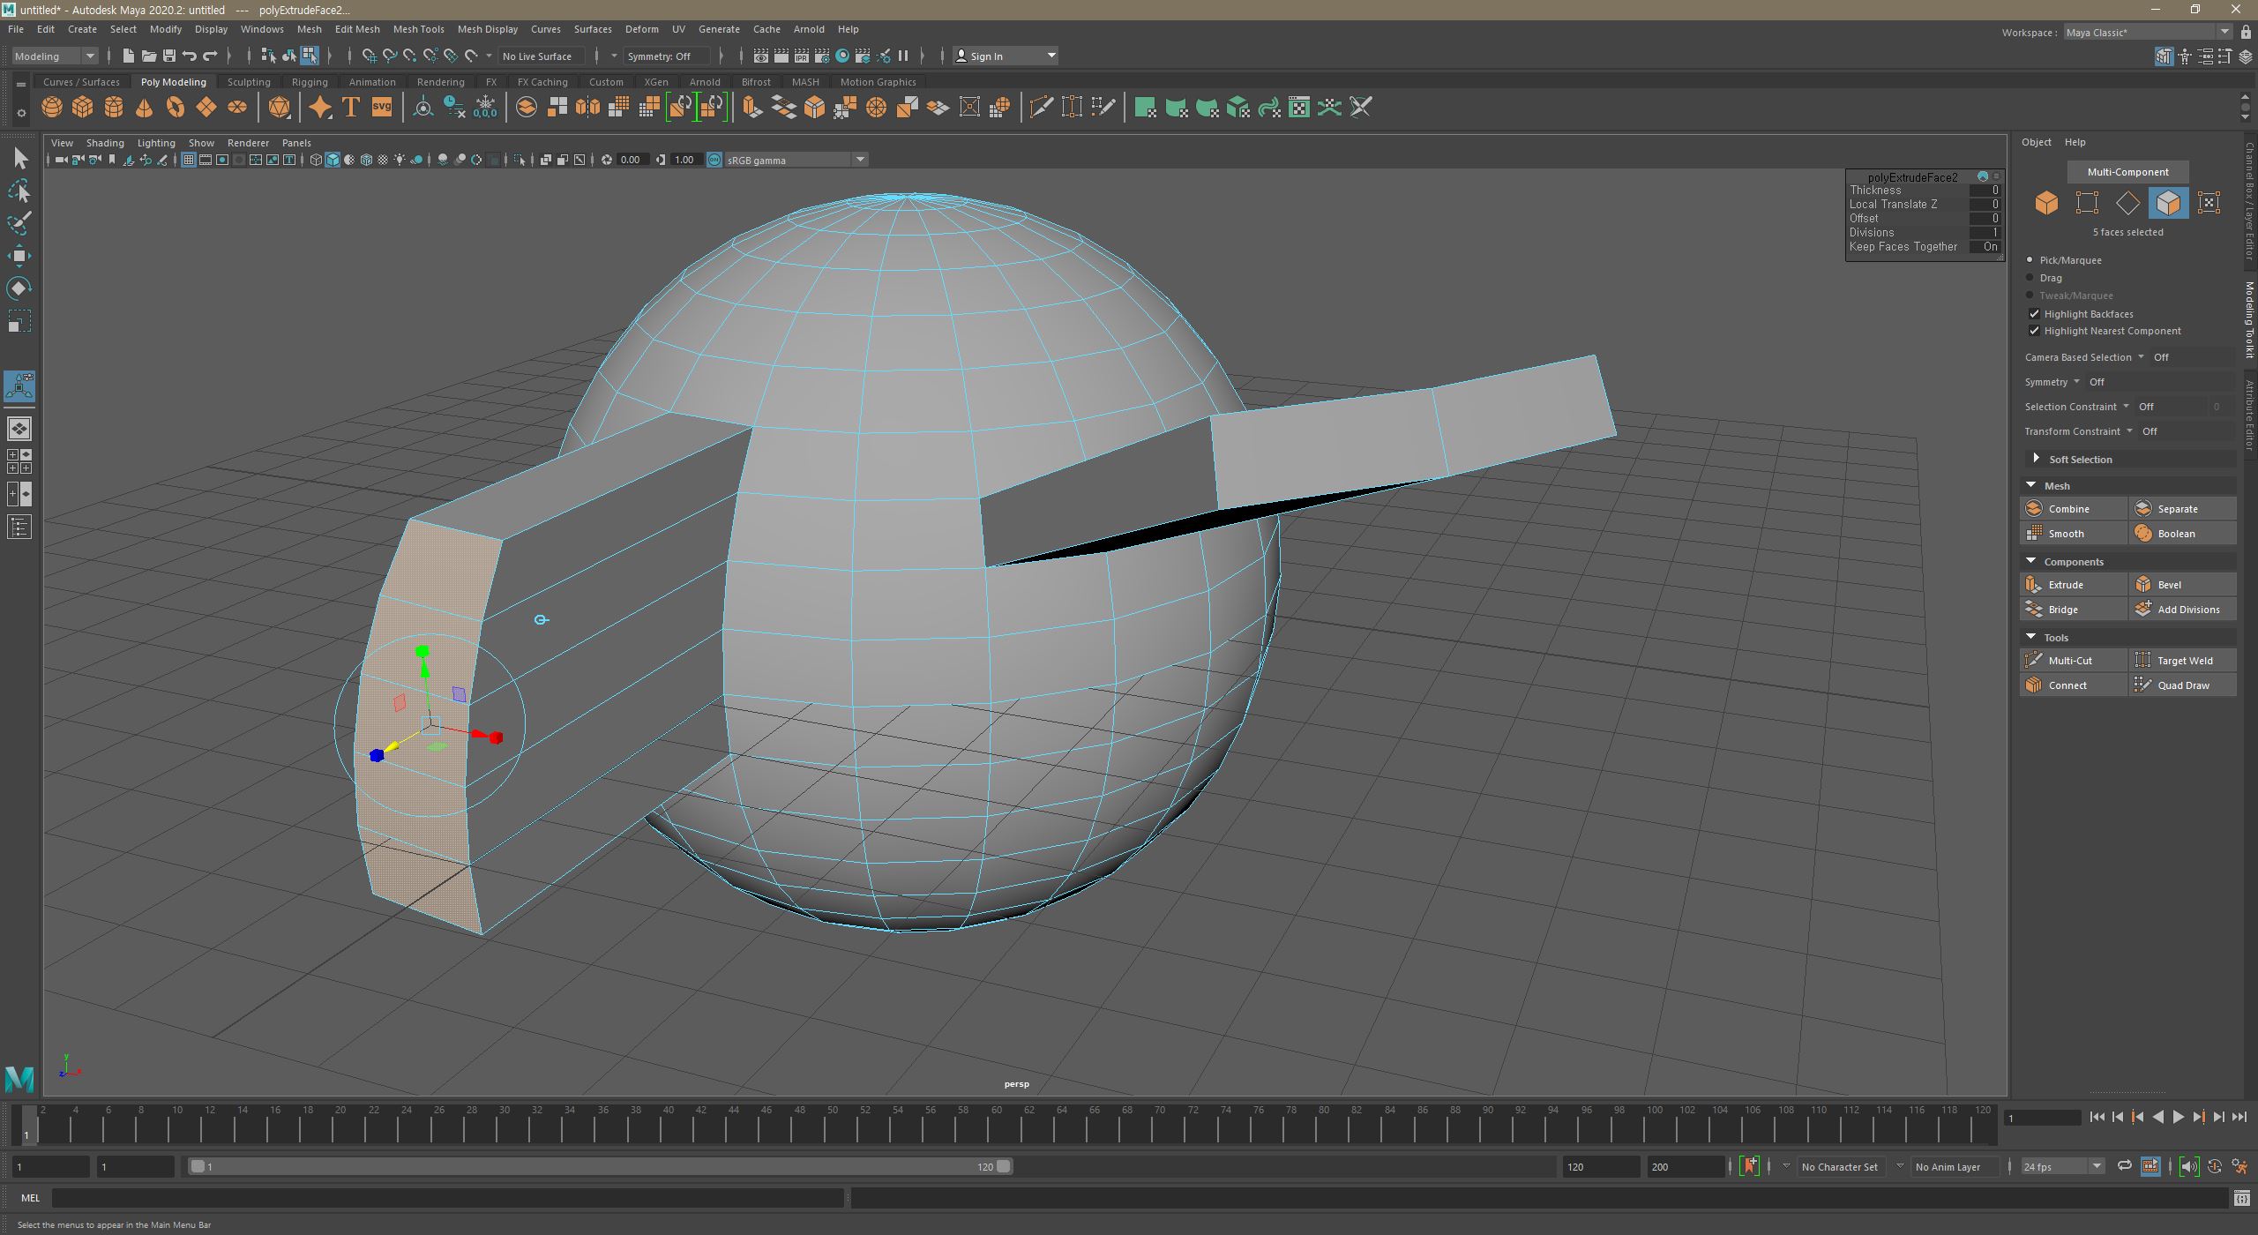The width and height of the screenshot is (2258, 1235).
Task: Uncheck Highlight Nearest Component
Action: pos(2035,331)
